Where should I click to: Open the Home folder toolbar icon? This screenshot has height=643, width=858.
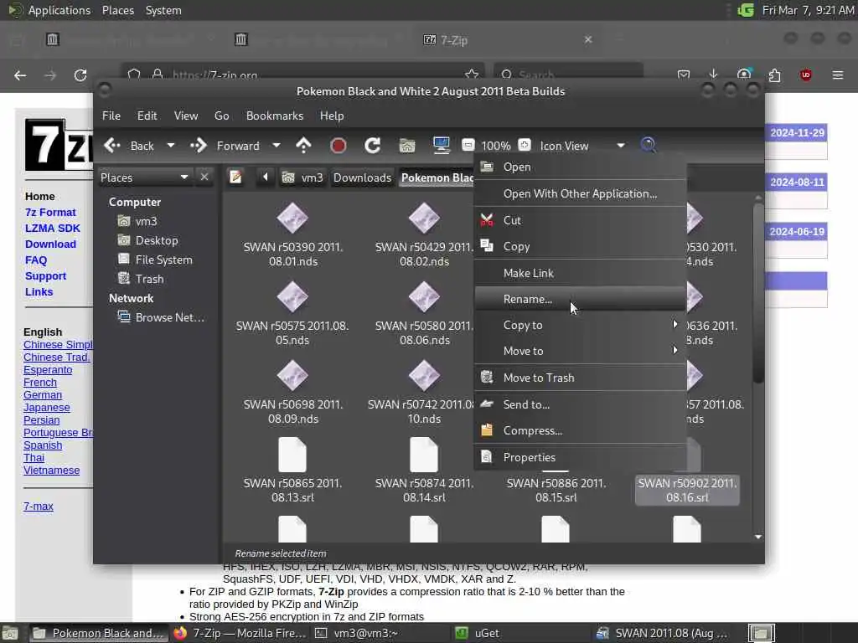click(407, 146)
